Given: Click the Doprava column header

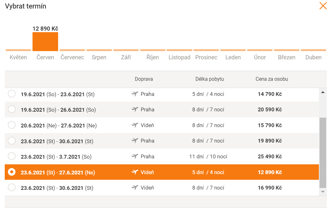Looking at the screenshot, I should point(144,79).
